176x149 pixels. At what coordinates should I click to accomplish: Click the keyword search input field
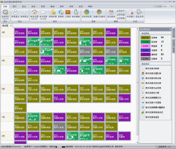[x=168, y=6]
